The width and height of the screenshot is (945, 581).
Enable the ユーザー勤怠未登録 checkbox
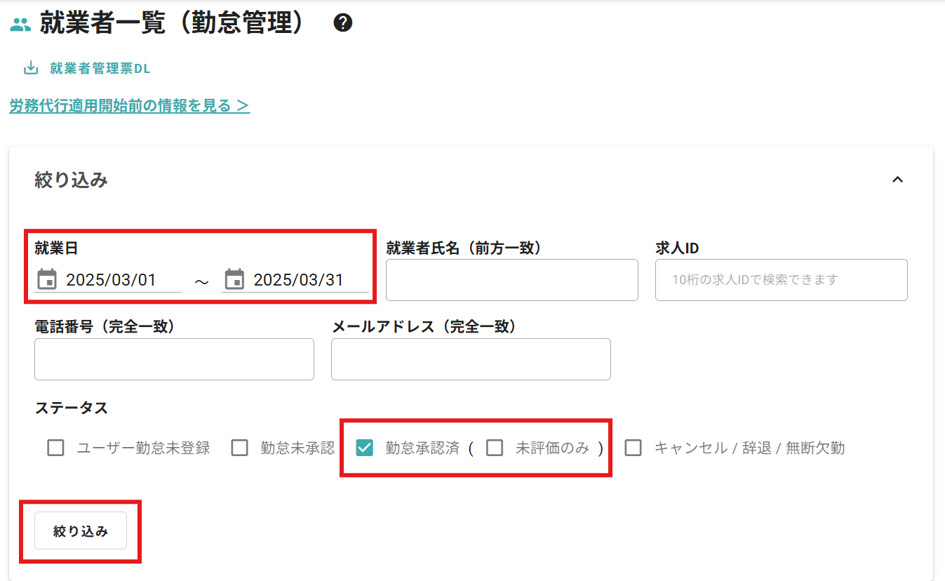point(56,448)
